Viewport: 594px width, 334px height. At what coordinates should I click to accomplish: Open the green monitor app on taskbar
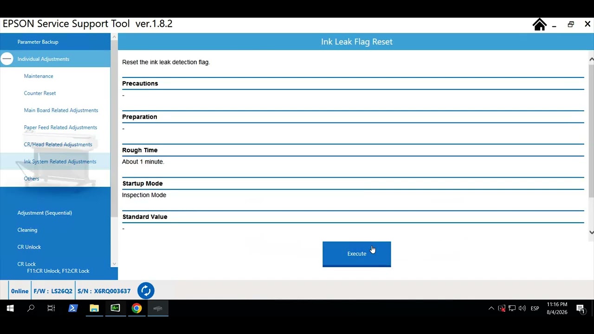tap(115, 308)
